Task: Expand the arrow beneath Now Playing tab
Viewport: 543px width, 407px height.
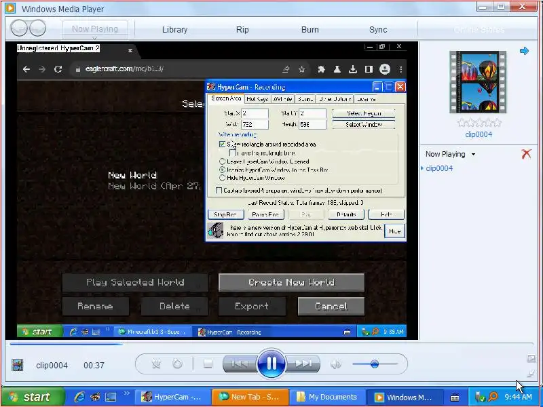Action: (x=95, y=38)
